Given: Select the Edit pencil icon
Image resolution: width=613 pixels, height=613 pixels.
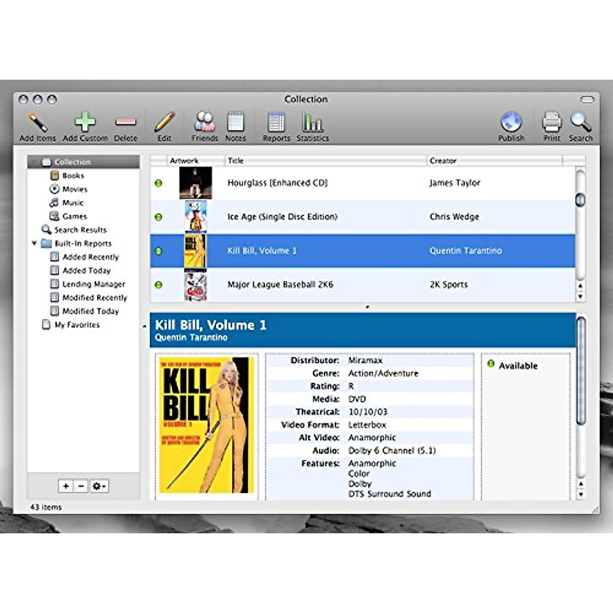Looking at the screenshot, I should click(163, 123).
